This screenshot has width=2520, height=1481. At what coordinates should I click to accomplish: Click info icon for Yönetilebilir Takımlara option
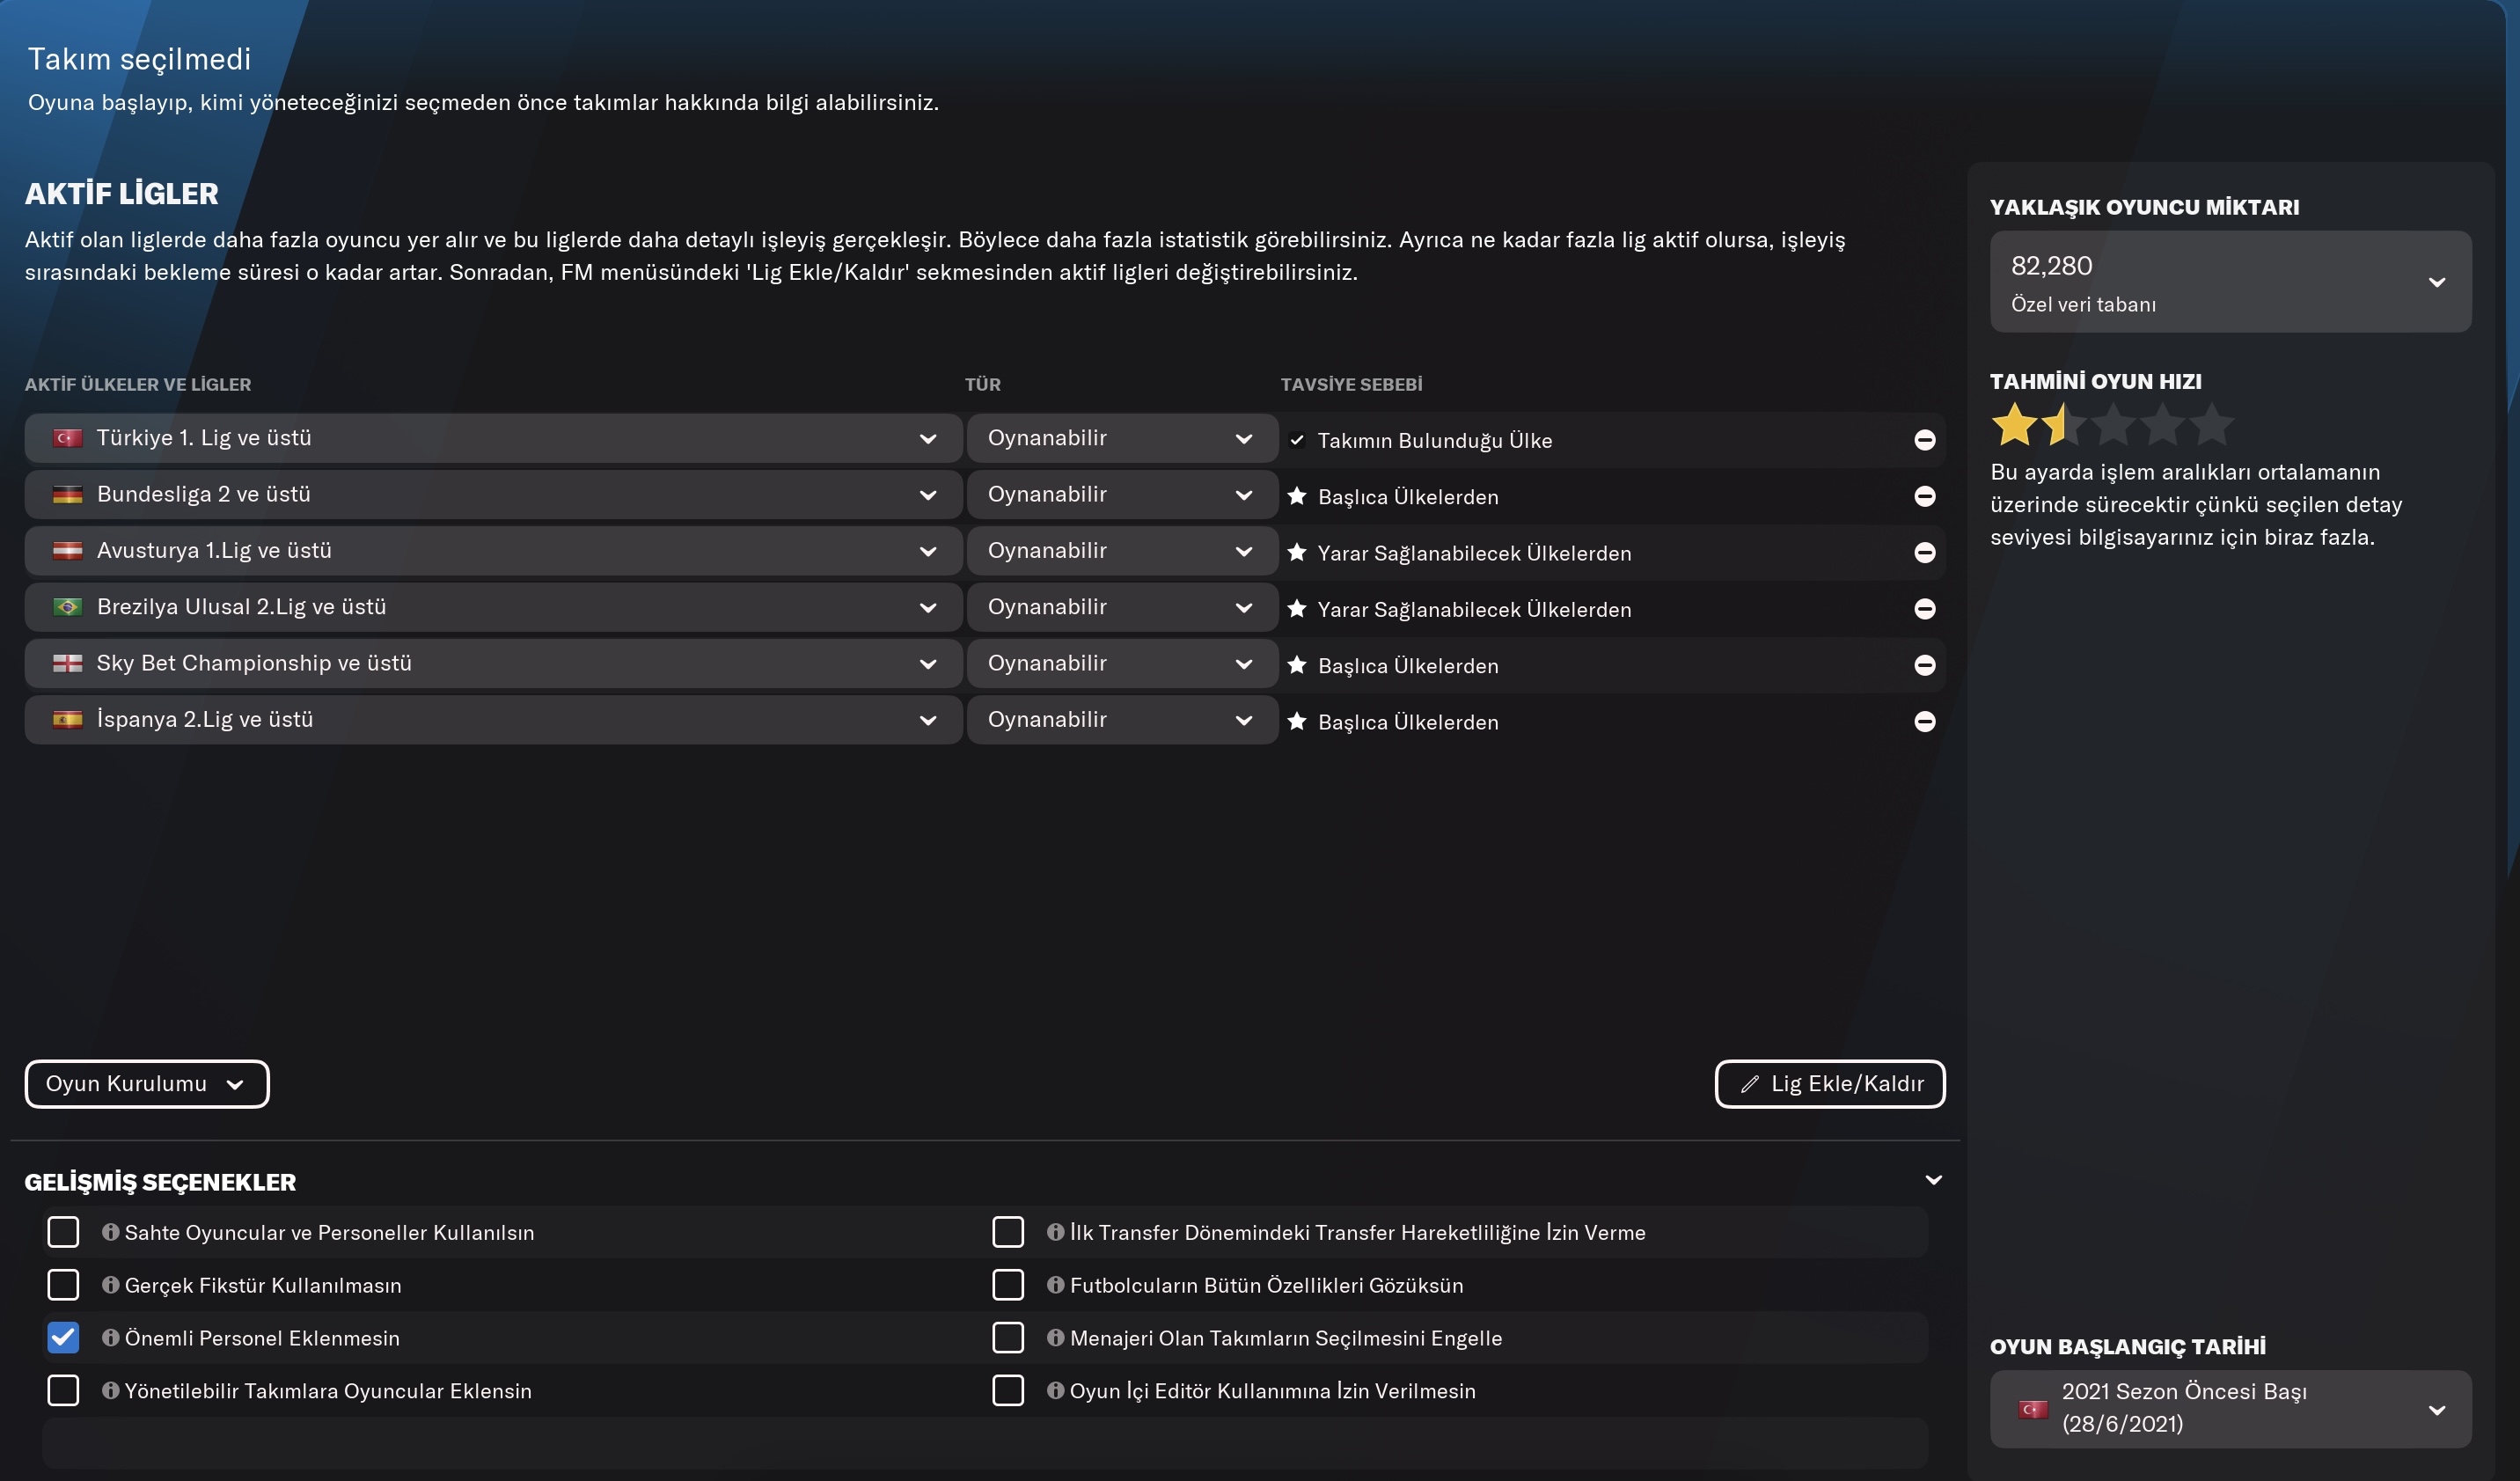coord(110,1391)
